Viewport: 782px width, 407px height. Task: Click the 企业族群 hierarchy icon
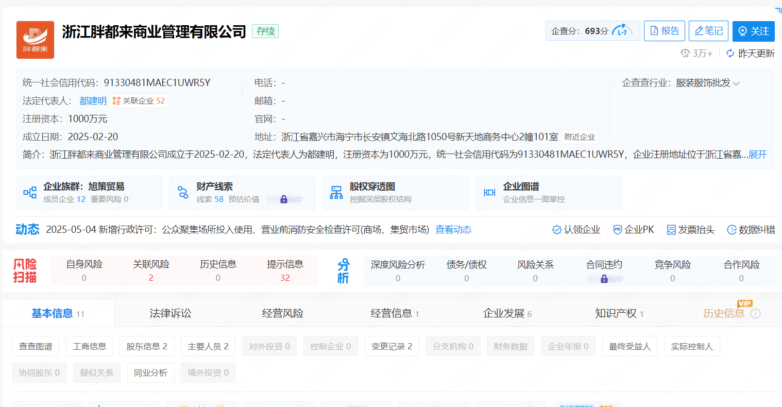(x=30, y=193)
